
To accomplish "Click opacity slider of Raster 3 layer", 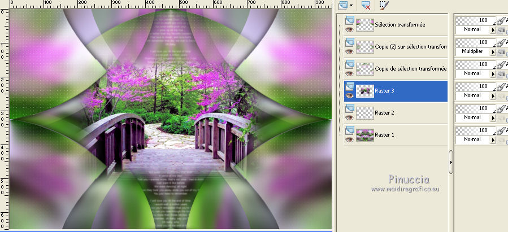I will coord(476,87).
